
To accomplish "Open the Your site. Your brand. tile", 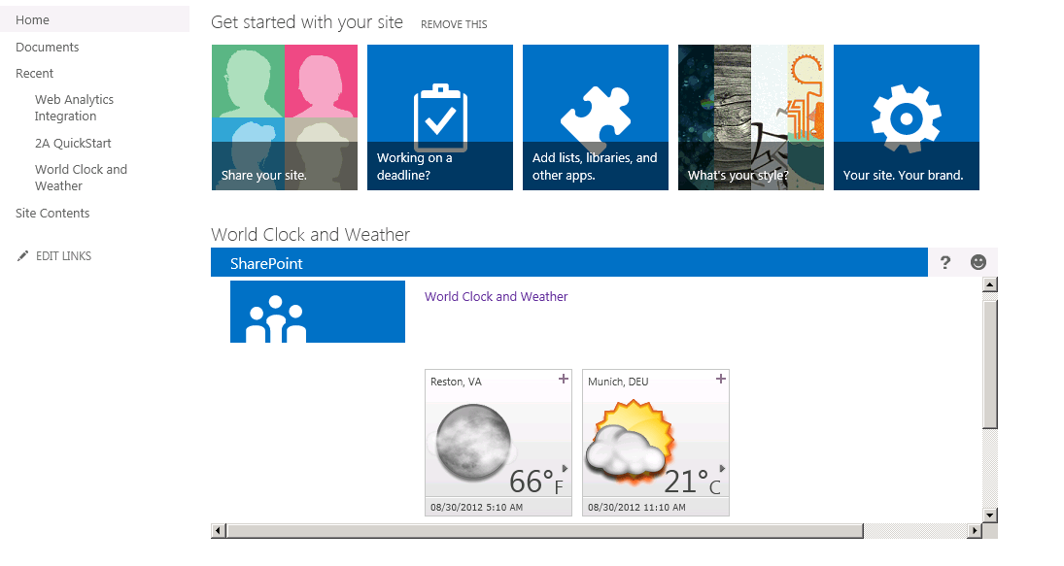I will pyautogui.click(x=906, y=117).
